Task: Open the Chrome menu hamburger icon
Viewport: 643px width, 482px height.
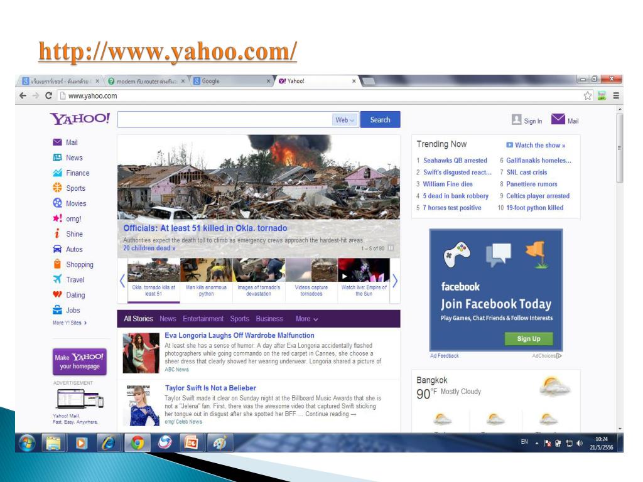Action: (x=616, y=95)
